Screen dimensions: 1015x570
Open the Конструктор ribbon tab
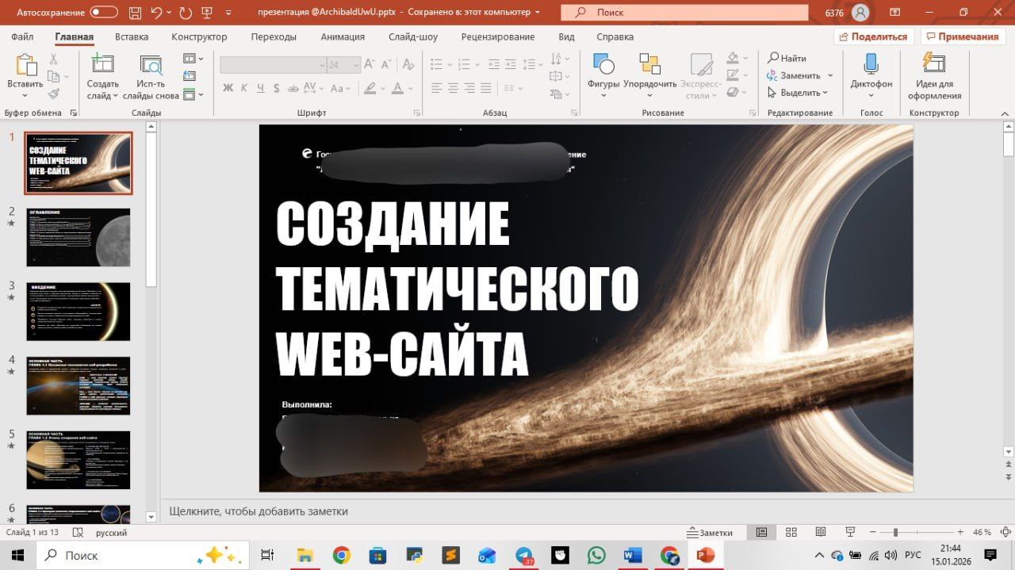pyautogui.click(x=199, y=36)
